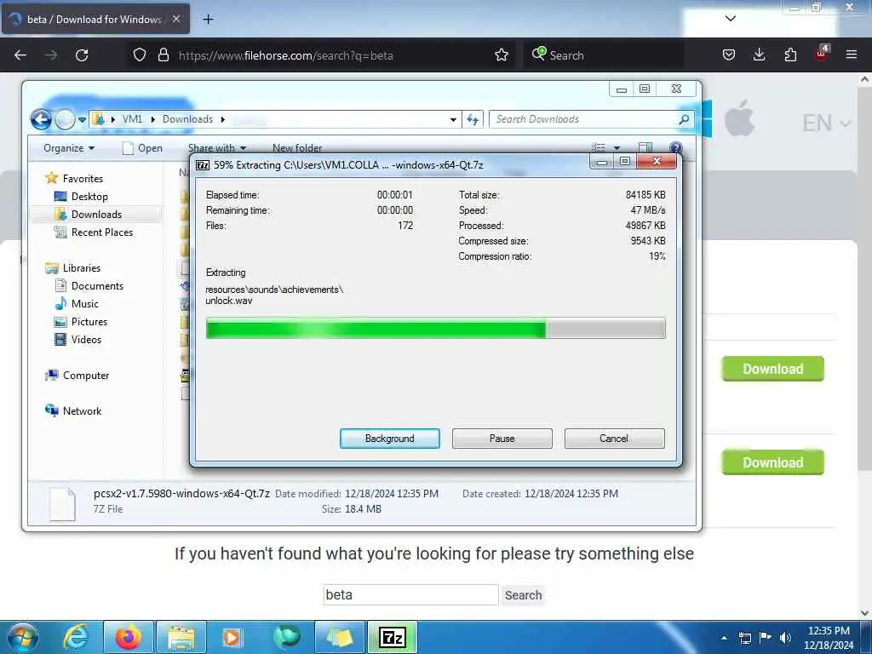This screenshot has width=872, height=654.
Task: Click the filehorse search field containing beta
Action: coord(410,594)
